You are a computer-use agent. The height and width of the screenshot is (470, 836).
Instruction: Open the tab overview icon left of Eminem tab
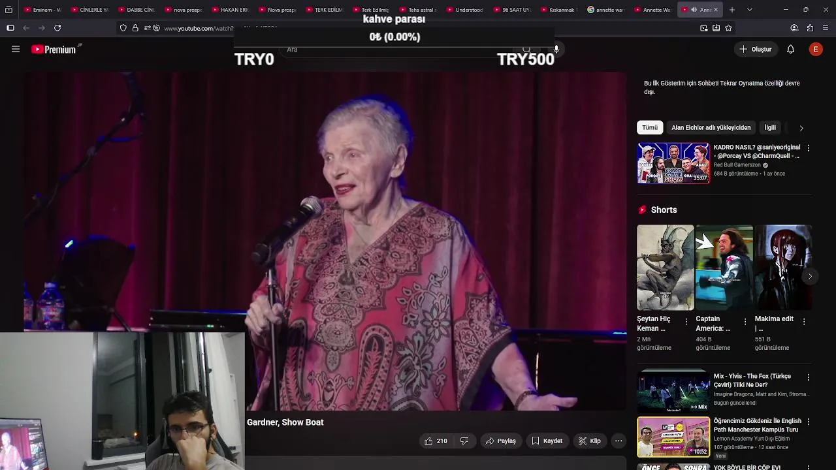coord(8,10)
